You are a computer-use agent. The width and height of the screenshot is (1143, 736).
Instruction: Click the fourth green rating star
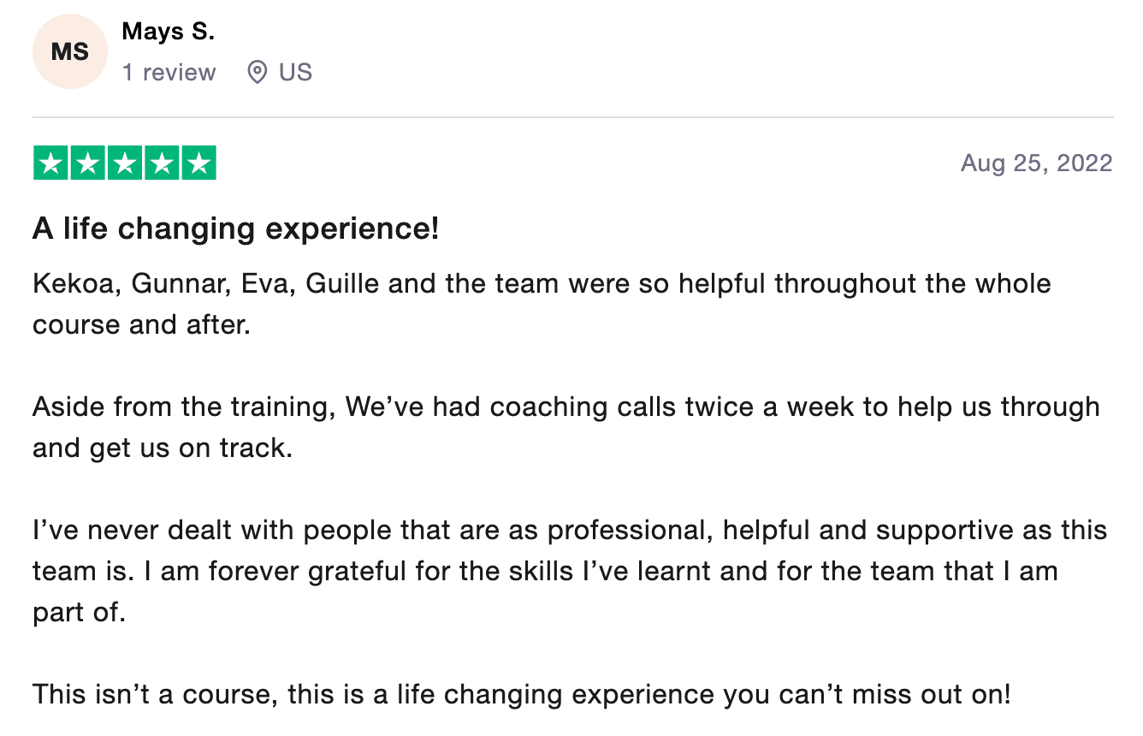pos(162,163)
